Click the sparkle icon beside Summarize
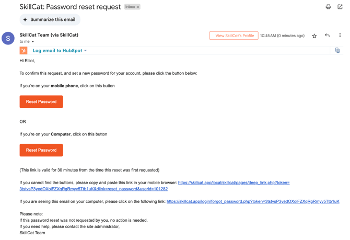 (x=25, y=20)
